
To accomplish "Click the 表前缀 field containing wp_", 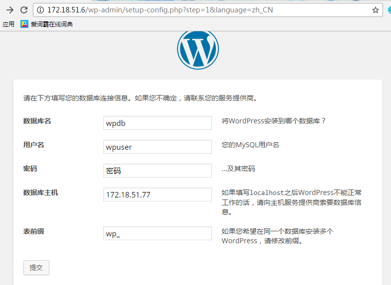I will point(158,233).
